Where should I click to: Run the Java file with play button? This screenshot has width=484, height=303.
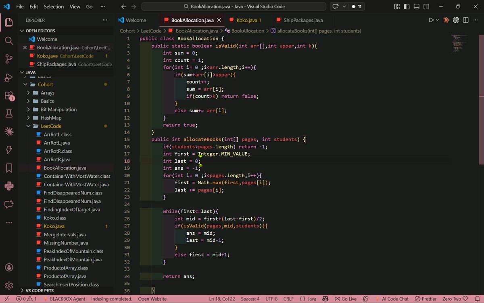[431, 20]
